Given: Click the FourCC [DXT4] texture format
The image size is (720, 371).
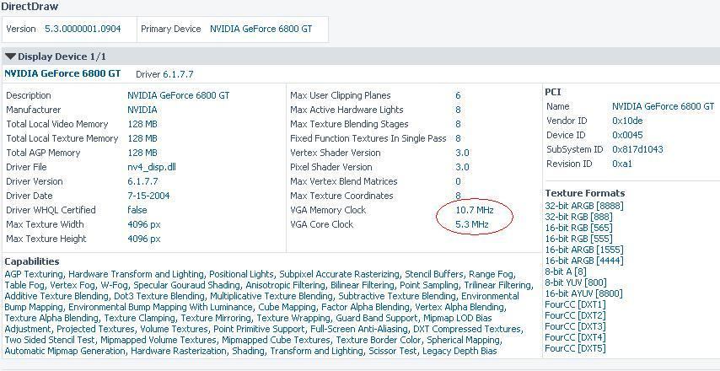Looking at the screenshot, I should coord(575,337).
